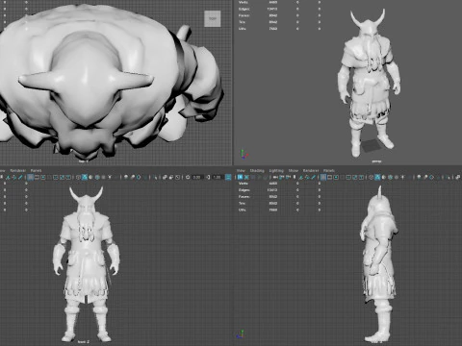Toggle motion blur in front view toolbar

click(132, 177)
